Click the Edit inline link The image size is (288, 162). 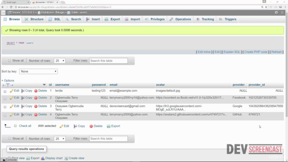pyautogui.click(x=204, y=52)
